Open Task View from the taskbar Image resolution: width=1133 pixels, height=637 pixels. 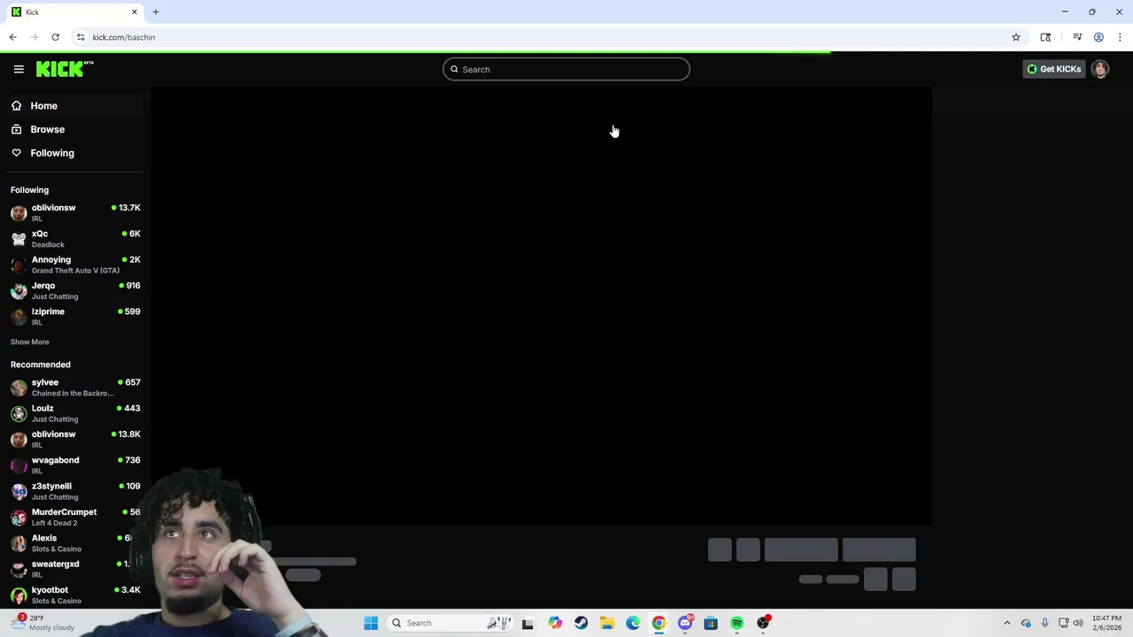point(528,623)
